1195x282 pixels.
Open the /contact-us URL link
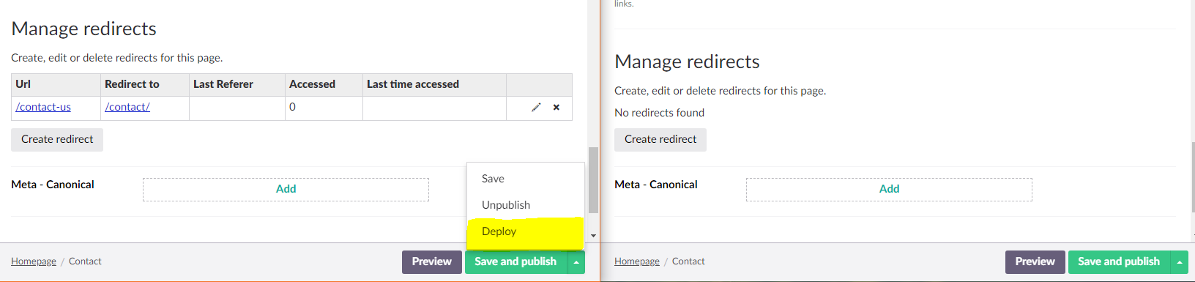[x=43, y=107]
